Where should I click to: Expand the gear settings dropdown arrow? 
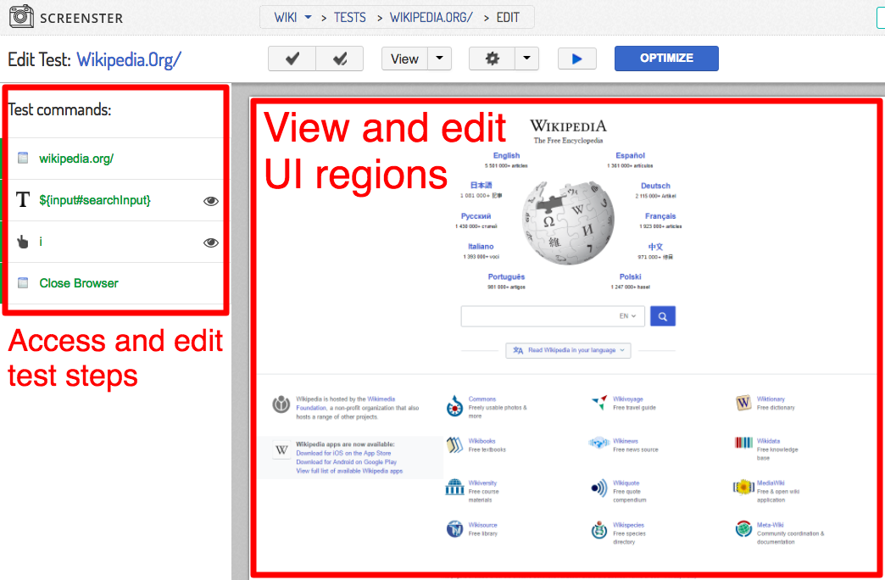point(526,59)
